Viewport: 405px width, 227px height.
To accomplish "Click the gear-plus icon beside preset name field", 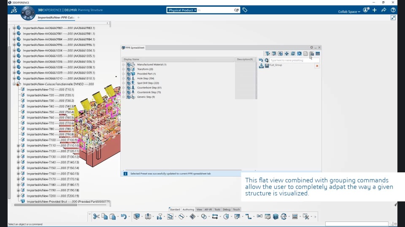I will 267,60.
